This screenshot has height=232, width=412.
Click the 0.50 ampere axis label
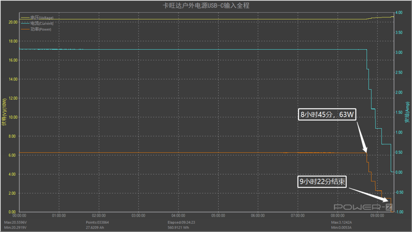[x=399, y=152]
